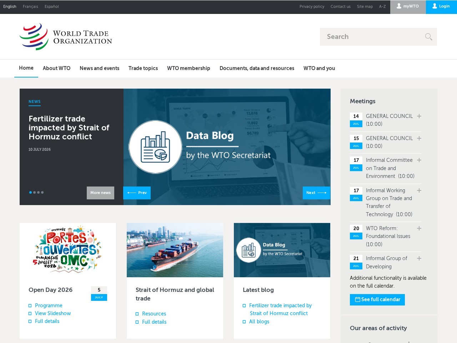The height and width of the screenshot is (343, 457).
Task: Open the View Slideshow link
Action: pyautogui.click(x=53, y=313)
